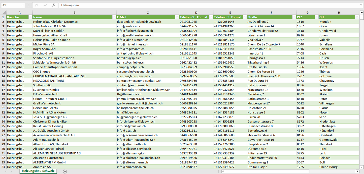Open the E-Mail column filter dropdown
Image resolution: width=364 pixels, height=174 pixels.
pyautogui.click(x=177, y=17)
